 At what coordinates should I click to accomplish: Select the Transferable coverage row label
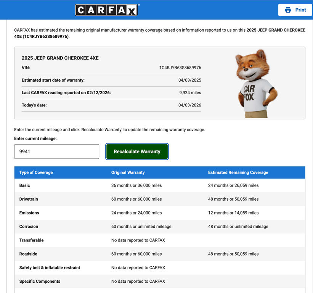tap(31, 240)
